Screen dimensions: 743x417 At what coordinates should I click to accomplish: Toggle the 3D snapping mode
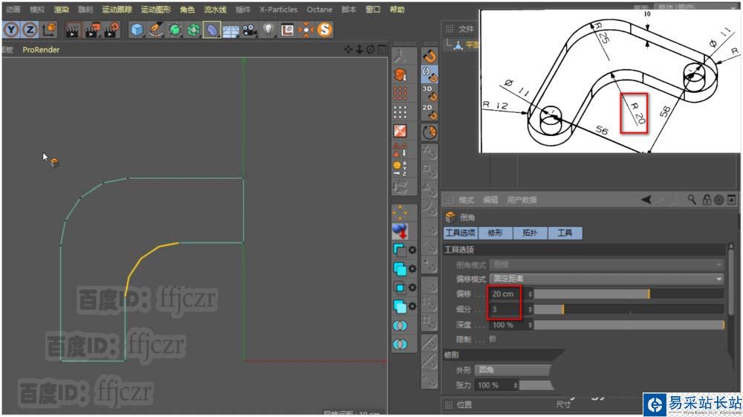(x=429, y=93)
